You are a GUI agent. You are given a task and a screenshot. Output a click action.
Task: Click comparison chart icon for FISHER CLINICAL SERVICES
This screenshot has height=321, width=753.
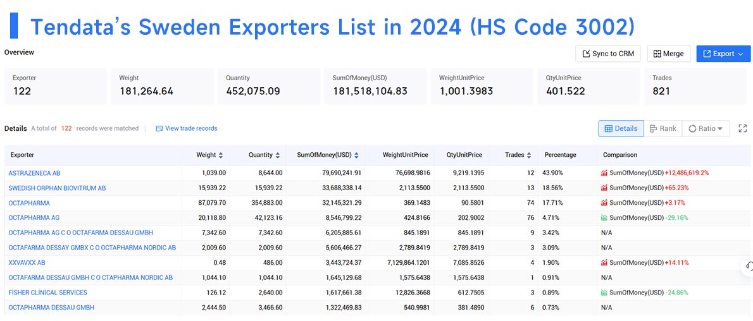[x=604, y=292]
